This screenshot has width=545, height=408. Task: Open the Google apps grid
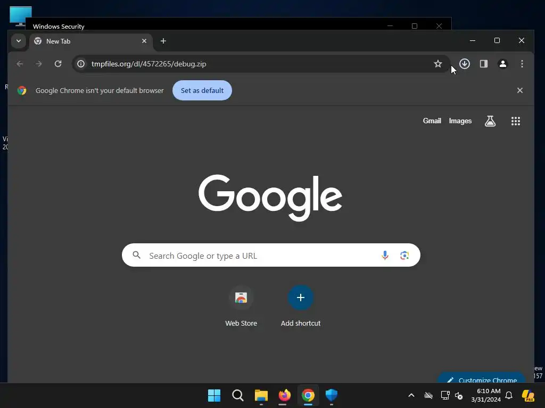tap(516, 121)
